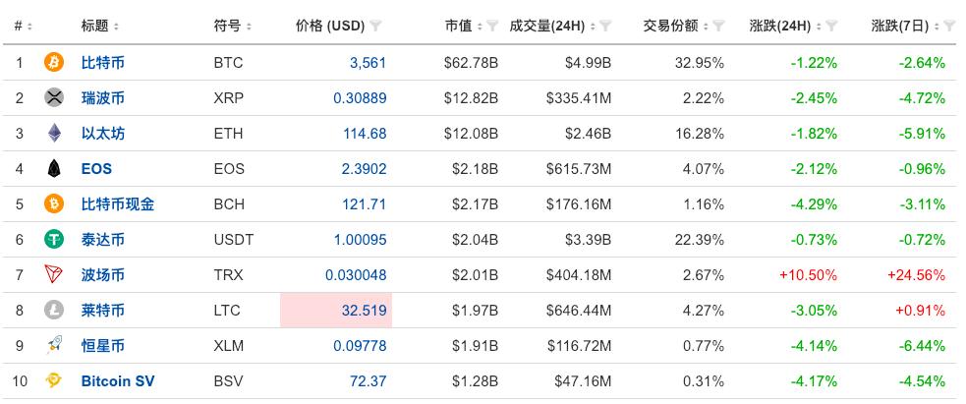Viewport: 966px width, 404px height.
Task: Sort by 成交量(24H) column header
Action: 552,26
